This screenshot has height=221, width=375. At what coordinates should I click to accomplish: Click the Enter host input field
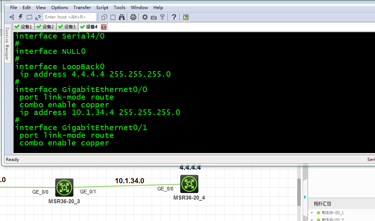pos(70,17)
